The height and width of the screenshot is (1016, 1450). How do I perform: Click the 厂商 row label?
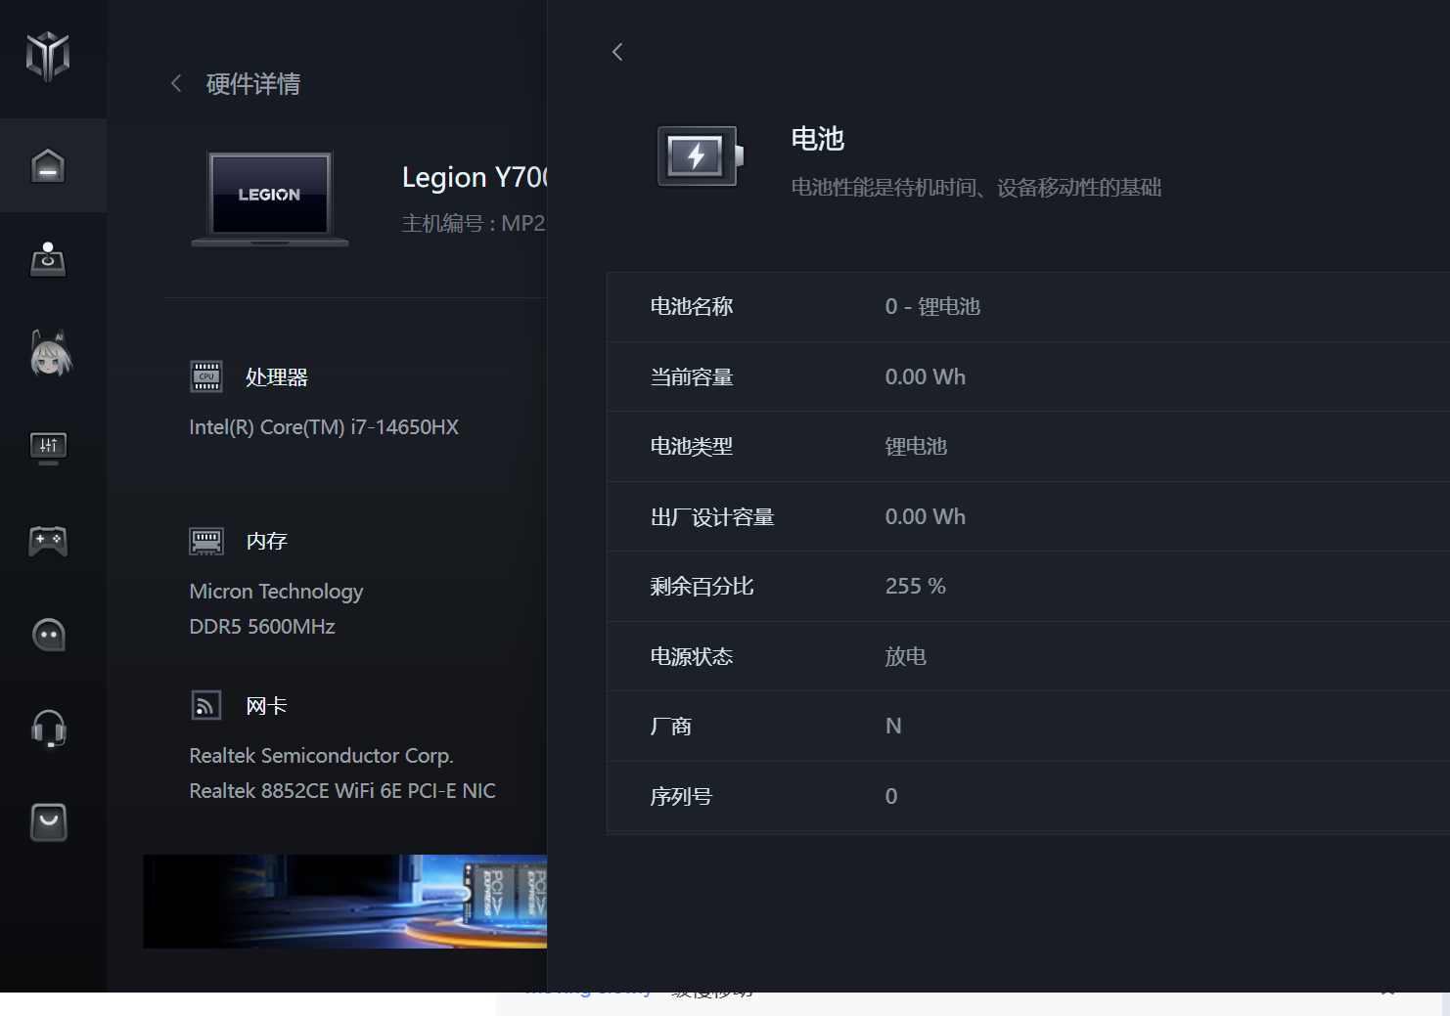pos(671,727)
